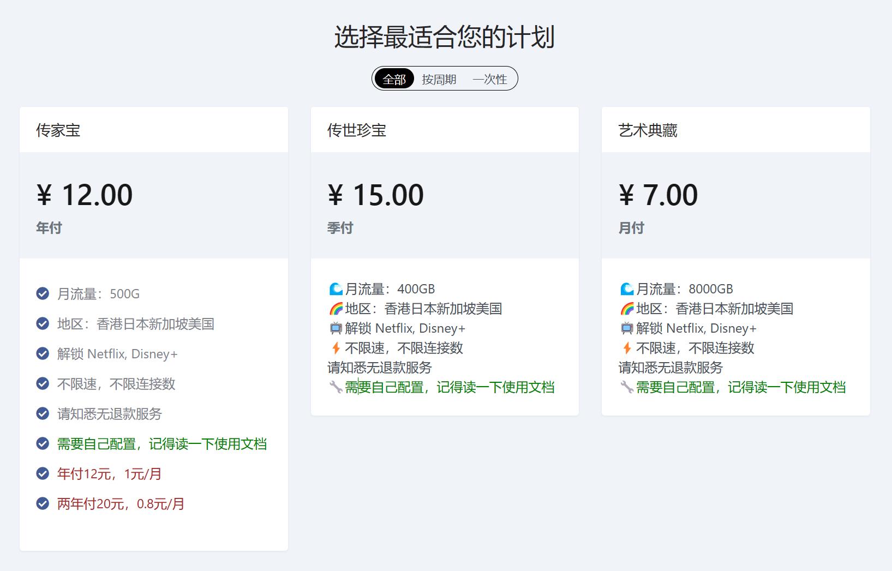Click rainbow icon in 艺术典藏 card
Screen dimensions: 892x571
pos(627,309)
